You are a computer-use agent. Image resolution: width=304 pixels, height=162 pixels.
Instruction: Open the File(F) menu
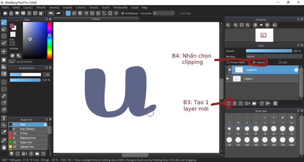(x=5, y=7)
